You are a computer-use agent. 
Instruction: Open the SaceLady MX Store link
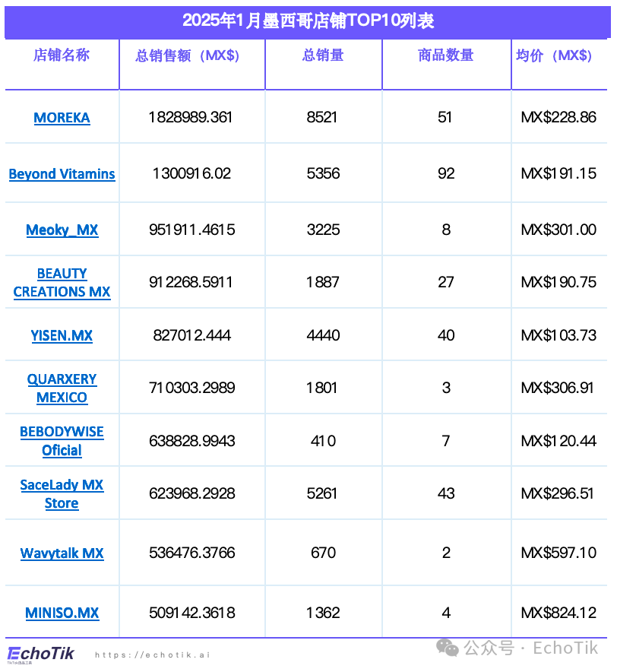coord(62,493)
